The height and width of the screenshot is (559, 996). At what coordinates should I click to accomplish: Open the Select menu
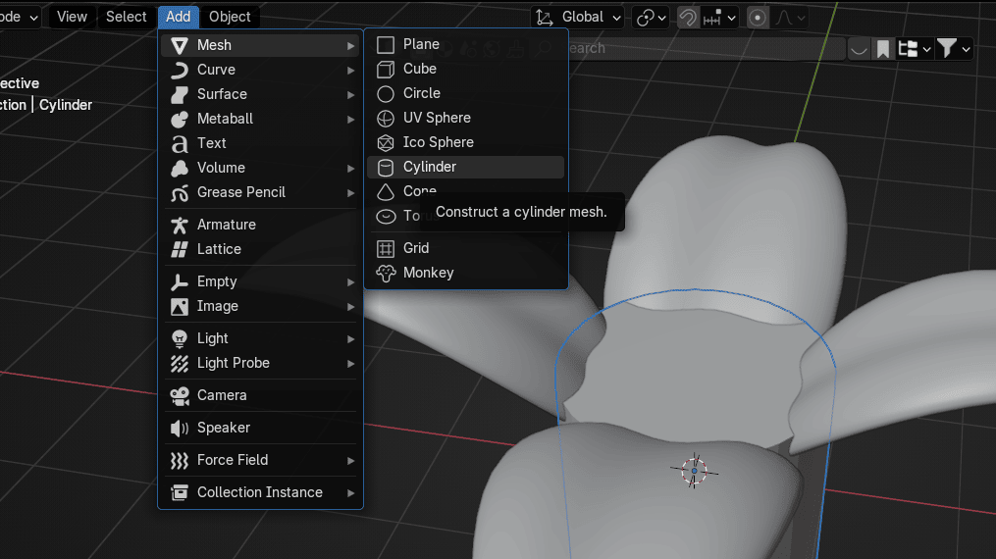pos(126,17)
